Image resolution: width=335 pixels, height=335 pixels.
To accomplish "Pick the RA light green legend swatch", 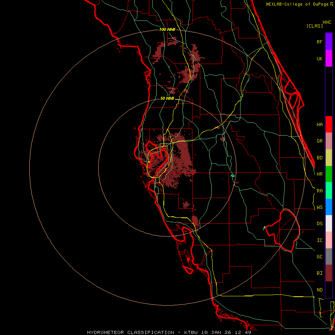I will pyautogui.click(x=329, y=191).
